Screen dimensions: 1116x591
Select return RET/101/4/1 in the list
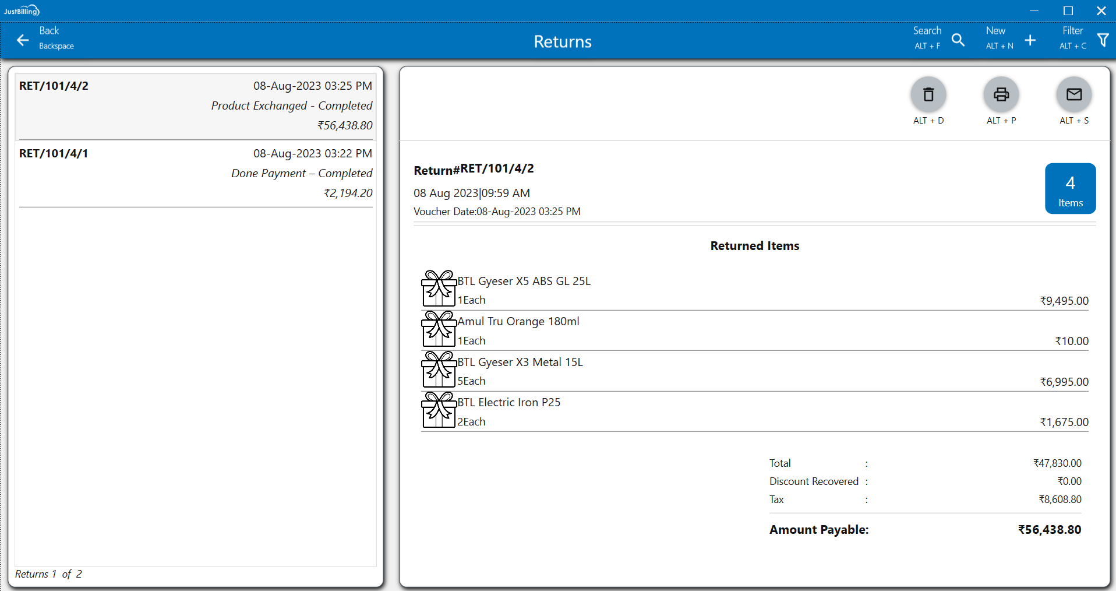[196, 173]
